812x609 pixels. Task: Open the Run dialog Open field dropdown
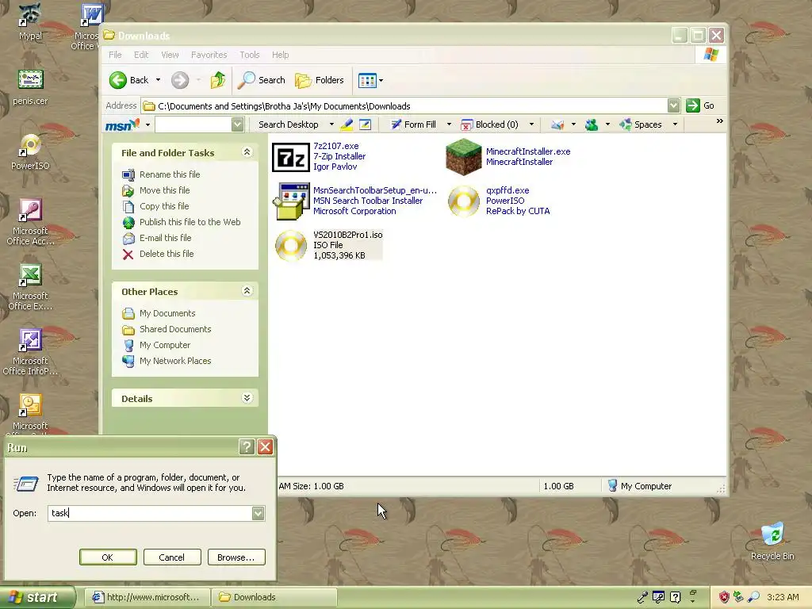258,513
